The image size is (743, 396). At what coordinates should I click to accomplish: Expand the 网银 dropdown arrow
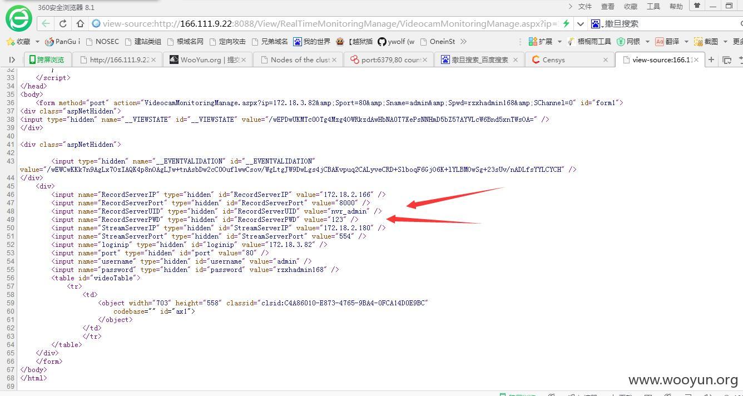tap(647, 42)
